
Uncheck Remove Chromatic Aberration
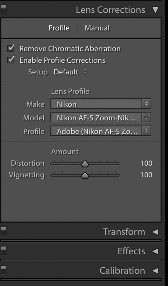11,48
